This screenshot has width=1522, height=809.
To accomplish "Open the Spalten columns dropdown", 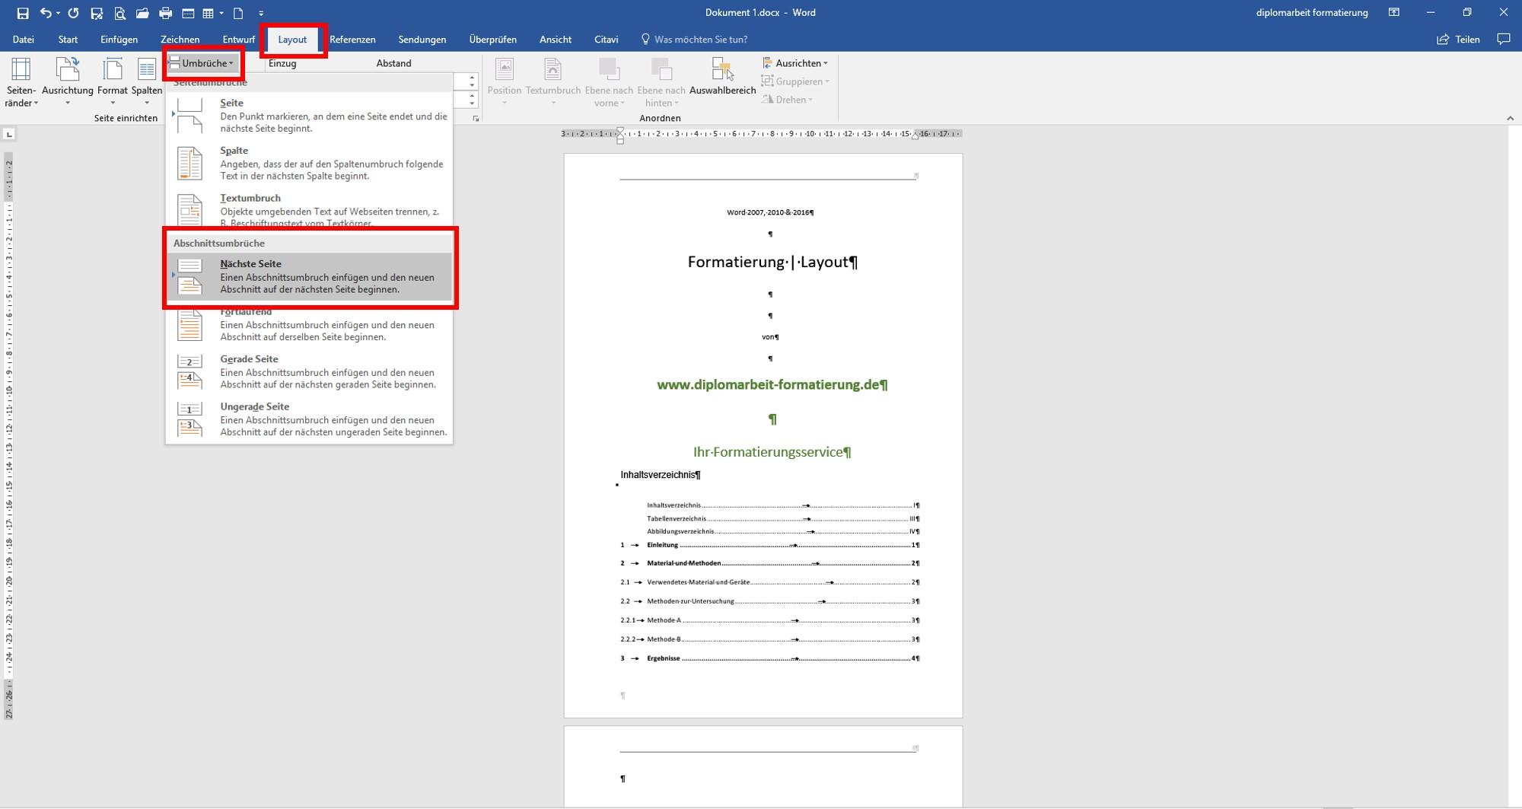I will coord(147,82).
